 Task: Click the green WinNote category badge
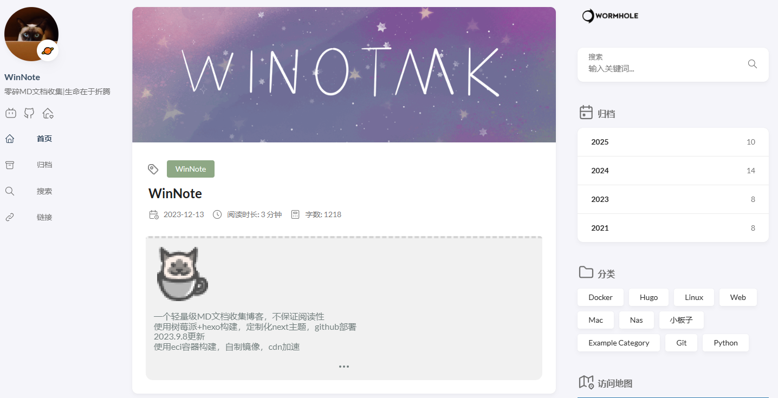click(191, 169)
